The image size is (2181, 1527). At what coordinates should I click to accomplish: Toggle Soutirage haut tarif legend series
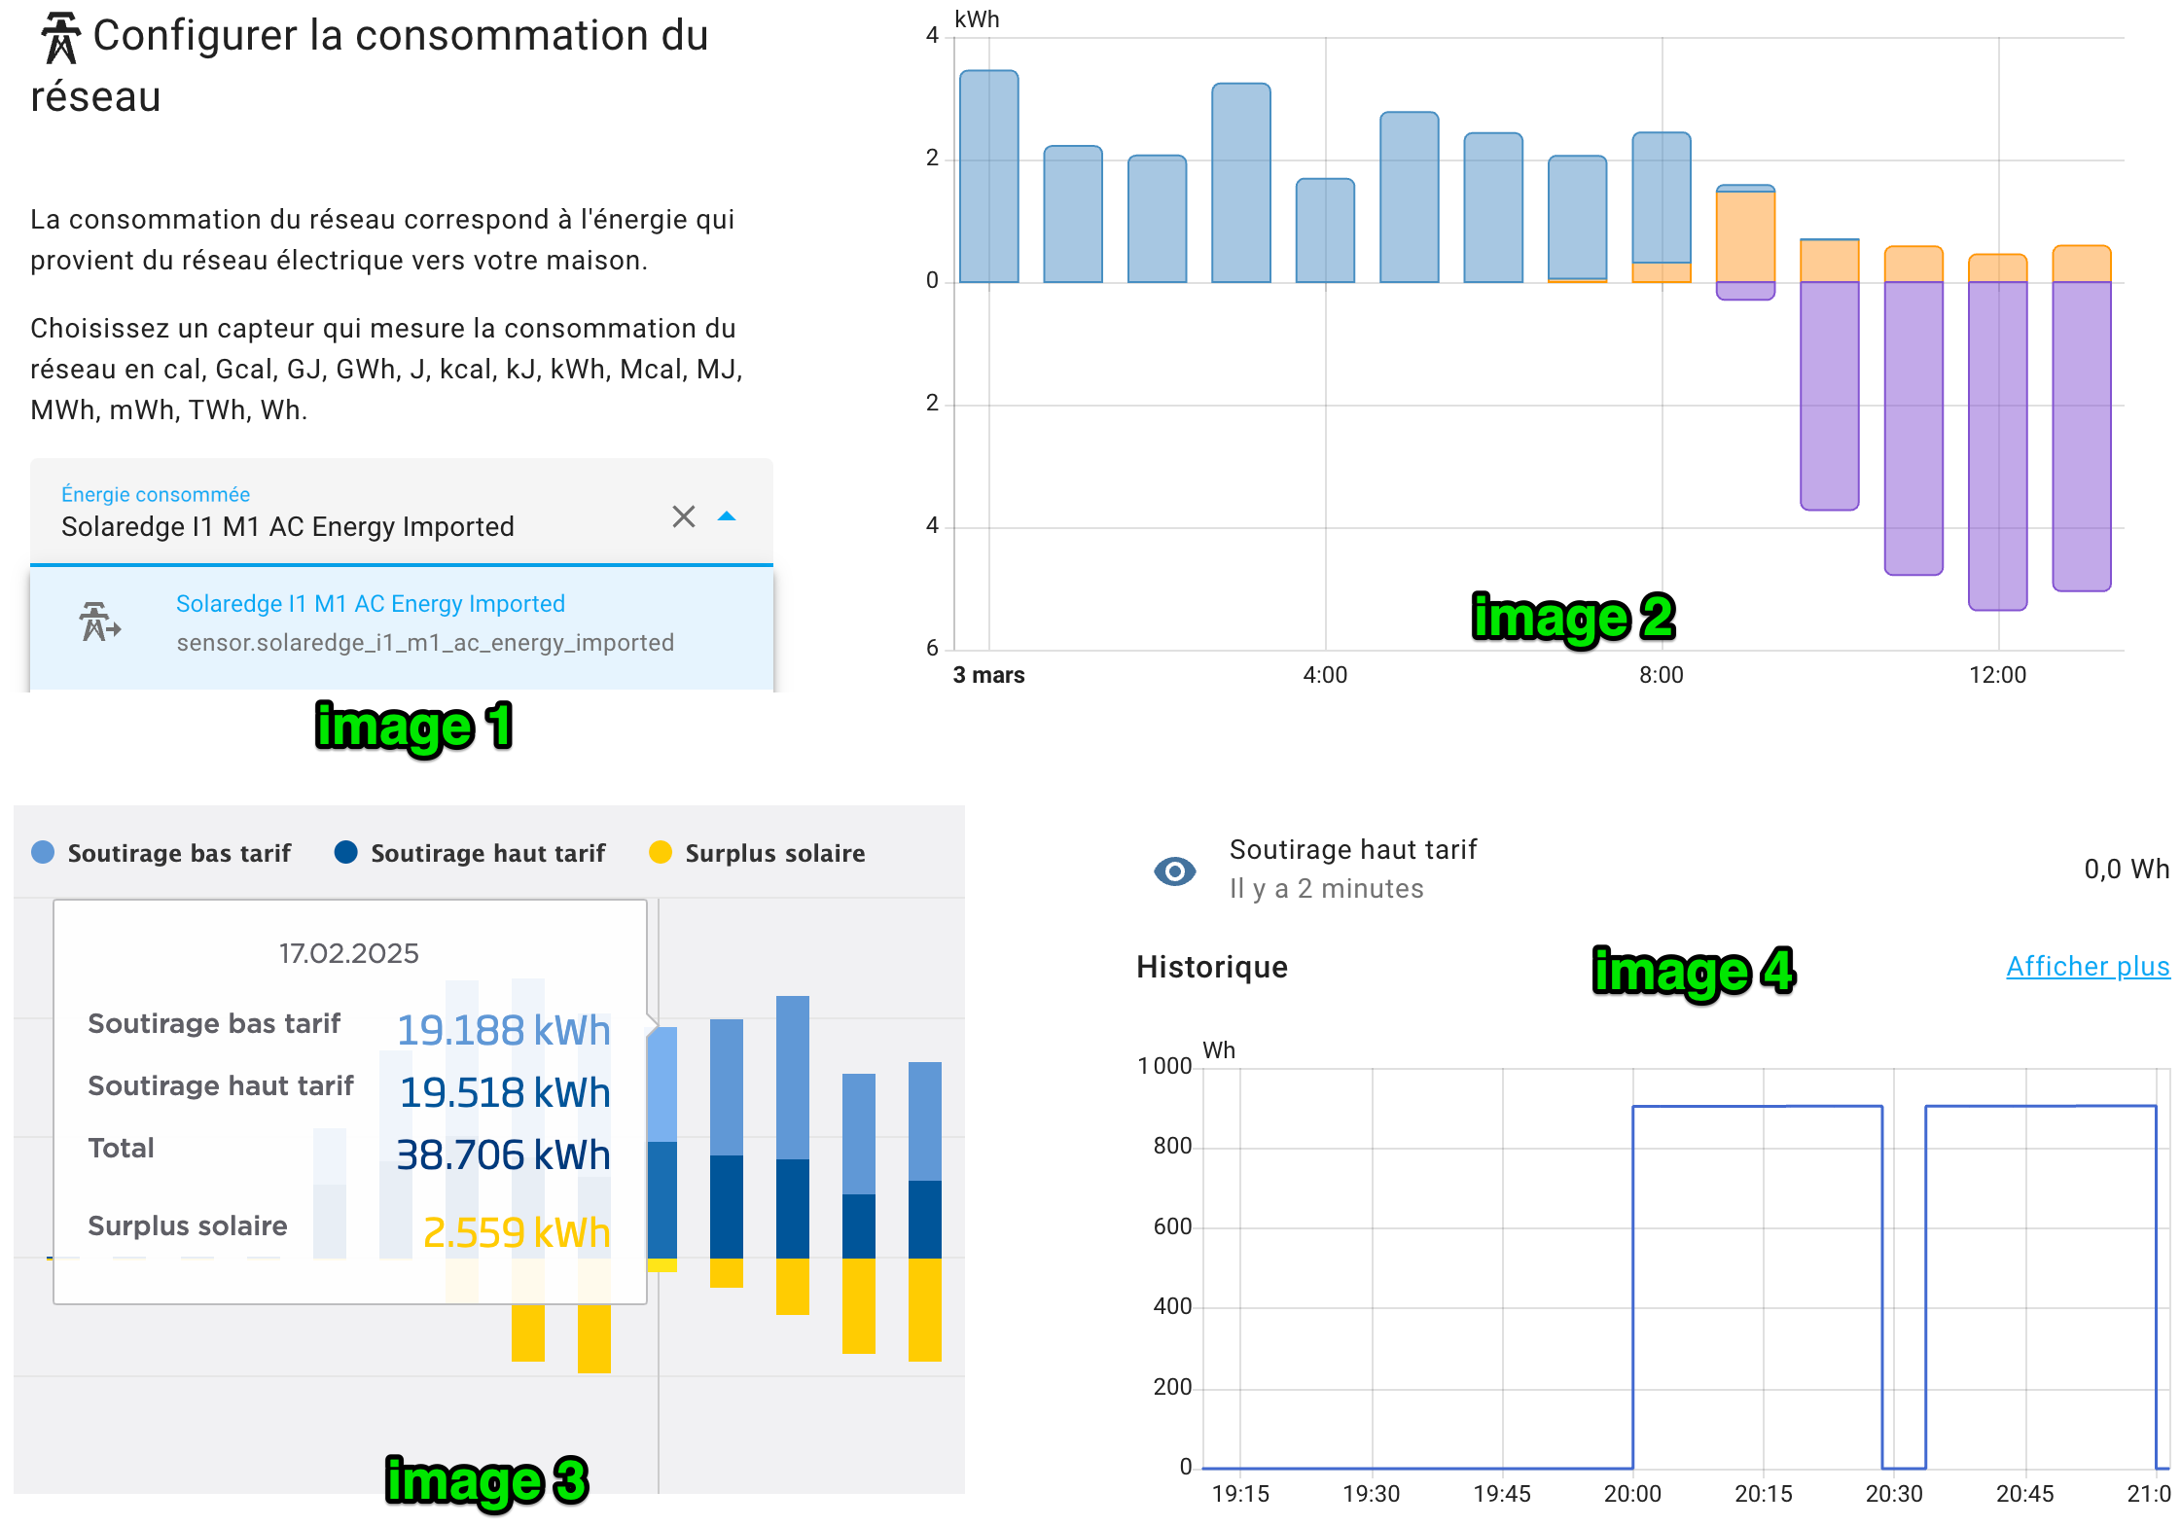[487, 854]
